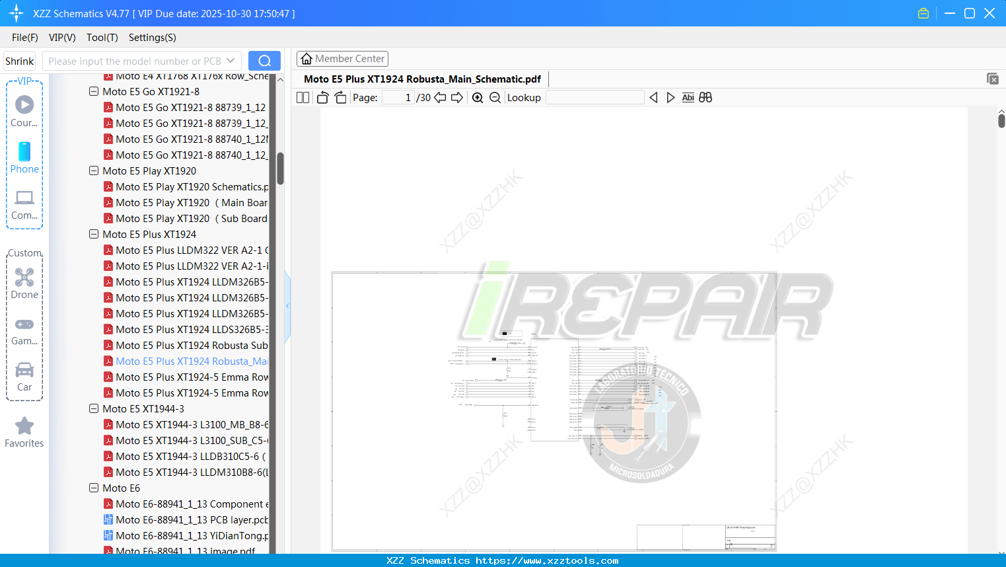Open the binoculars search tool
Image resolution: width=1006 pixels, height=567 pixels.
(705, 97)
